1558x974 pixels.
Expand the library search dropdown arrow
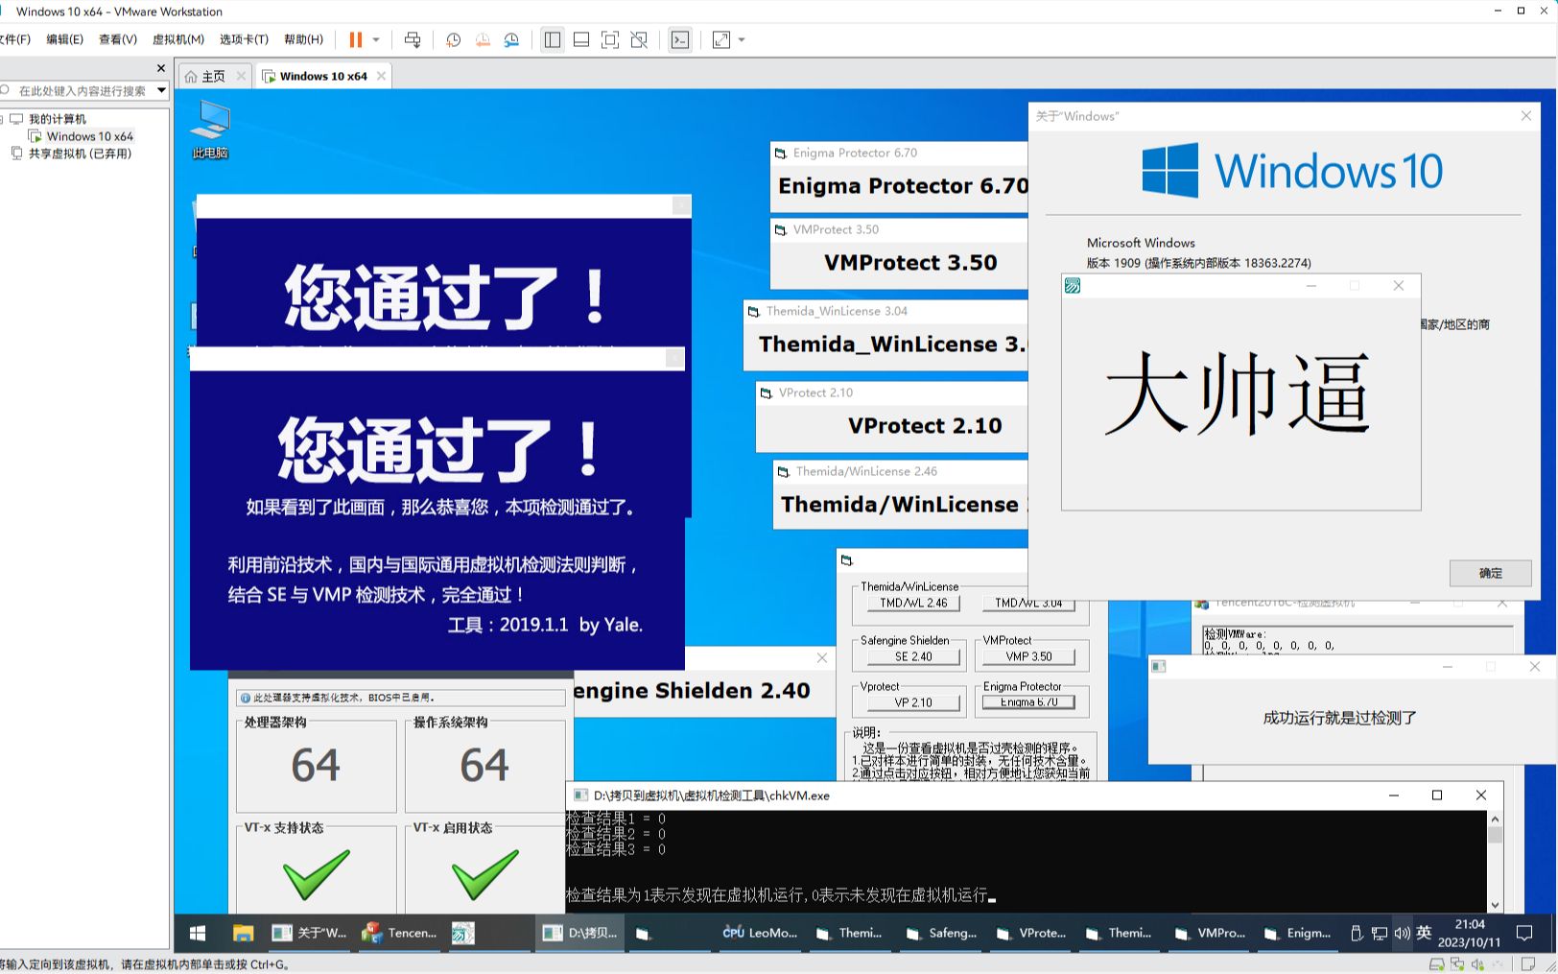coord(161,90)
